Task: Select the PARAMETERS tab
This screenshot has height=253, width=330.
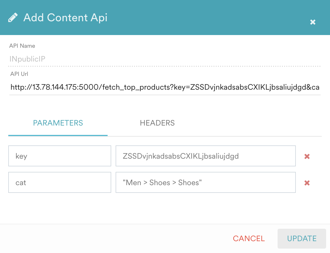Action: tap(58, 123)
